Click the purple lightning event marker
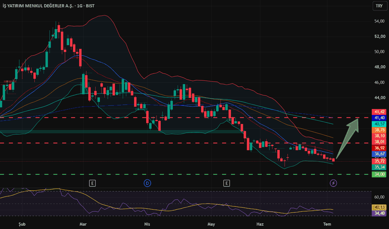The width and height of the screenshot is (389, 229). coord(333,183)
